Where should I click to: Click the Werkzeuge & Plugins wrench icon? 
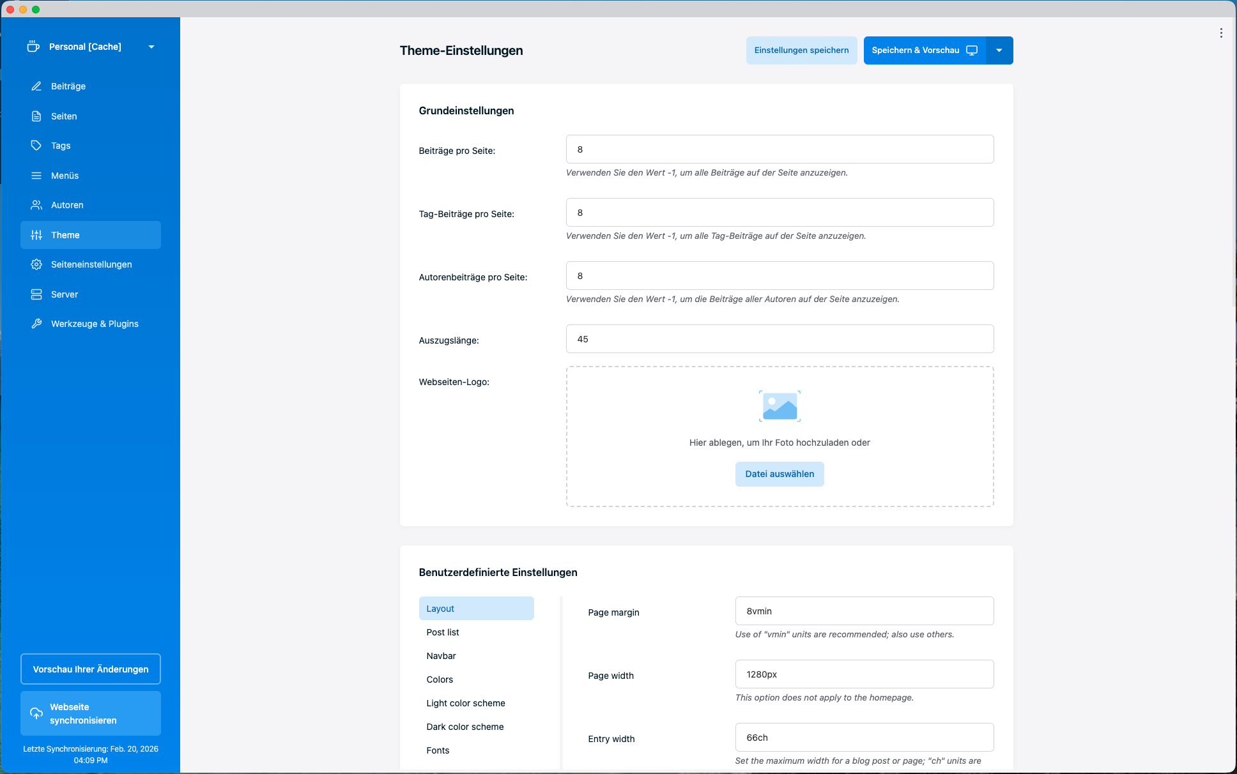(36, 324)
